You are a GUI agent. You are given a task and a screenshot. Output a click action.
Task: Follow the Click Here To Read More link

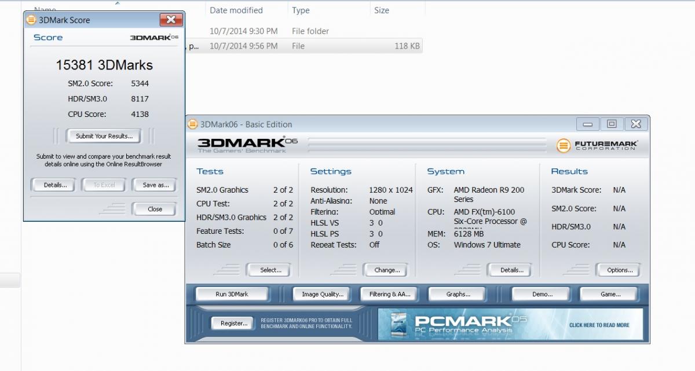(599, 325)
